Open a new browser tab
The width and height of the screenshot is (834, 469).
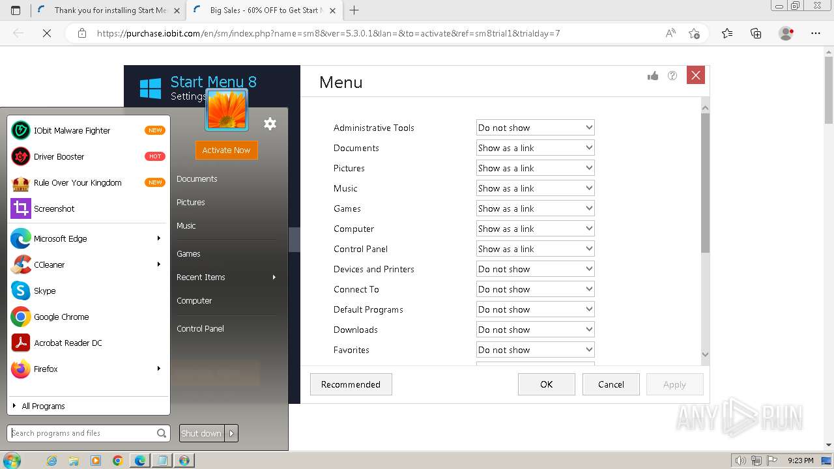tap(354, 10)
